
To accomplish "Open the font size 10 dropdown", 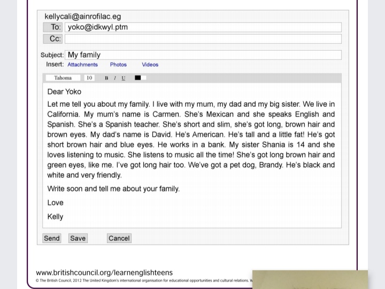I will pyautogui.click(x=89, y=78).
